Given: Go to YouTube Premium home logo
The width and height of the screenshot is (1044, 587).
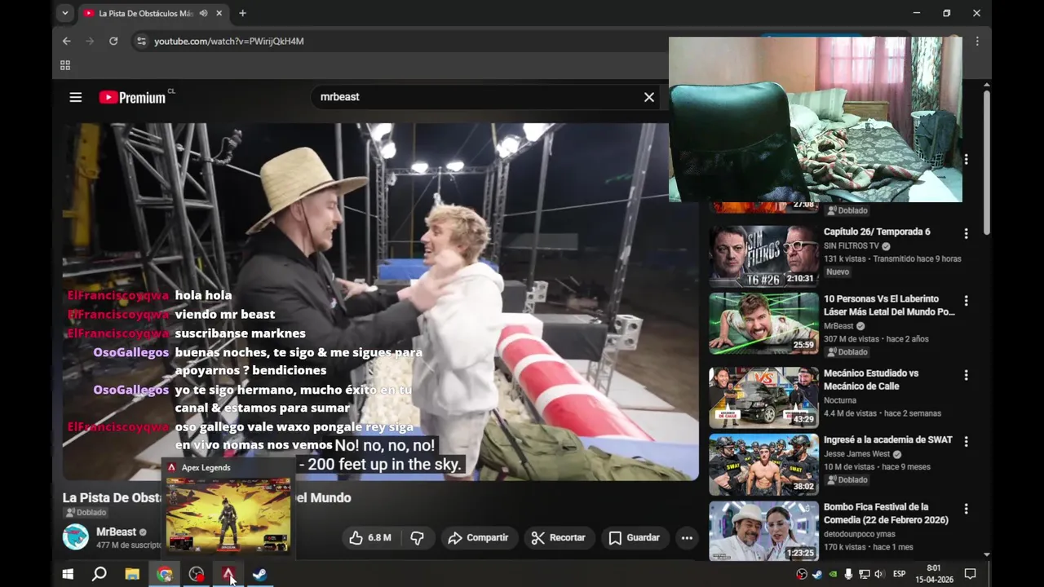Looking at the screenshot, I should (x=132, y=97).
